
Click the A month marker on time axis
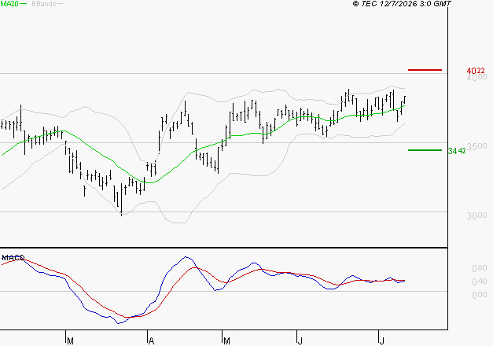(x=151, y=341)
